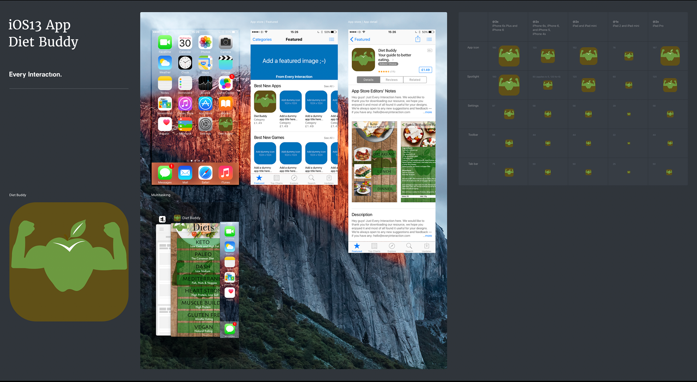Image resolution: width=697 pixels, height=382 pixels.
Task: Select Search tab in Featured screen
Action: coord(311,179)
